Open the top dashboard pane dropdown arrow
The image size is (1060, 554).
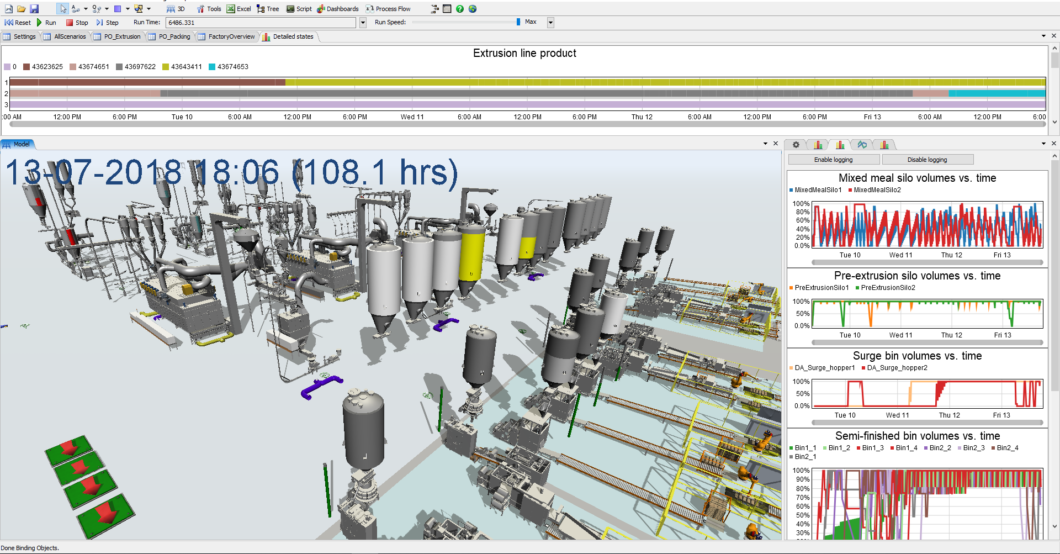tap(1043, 36)
